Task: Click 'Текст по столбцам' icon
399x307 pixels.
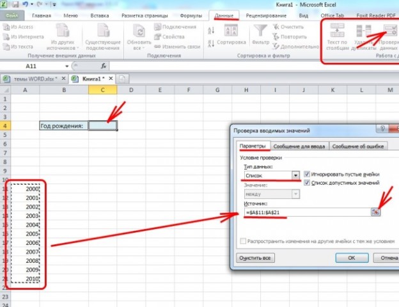Action: tap(336, 32)
